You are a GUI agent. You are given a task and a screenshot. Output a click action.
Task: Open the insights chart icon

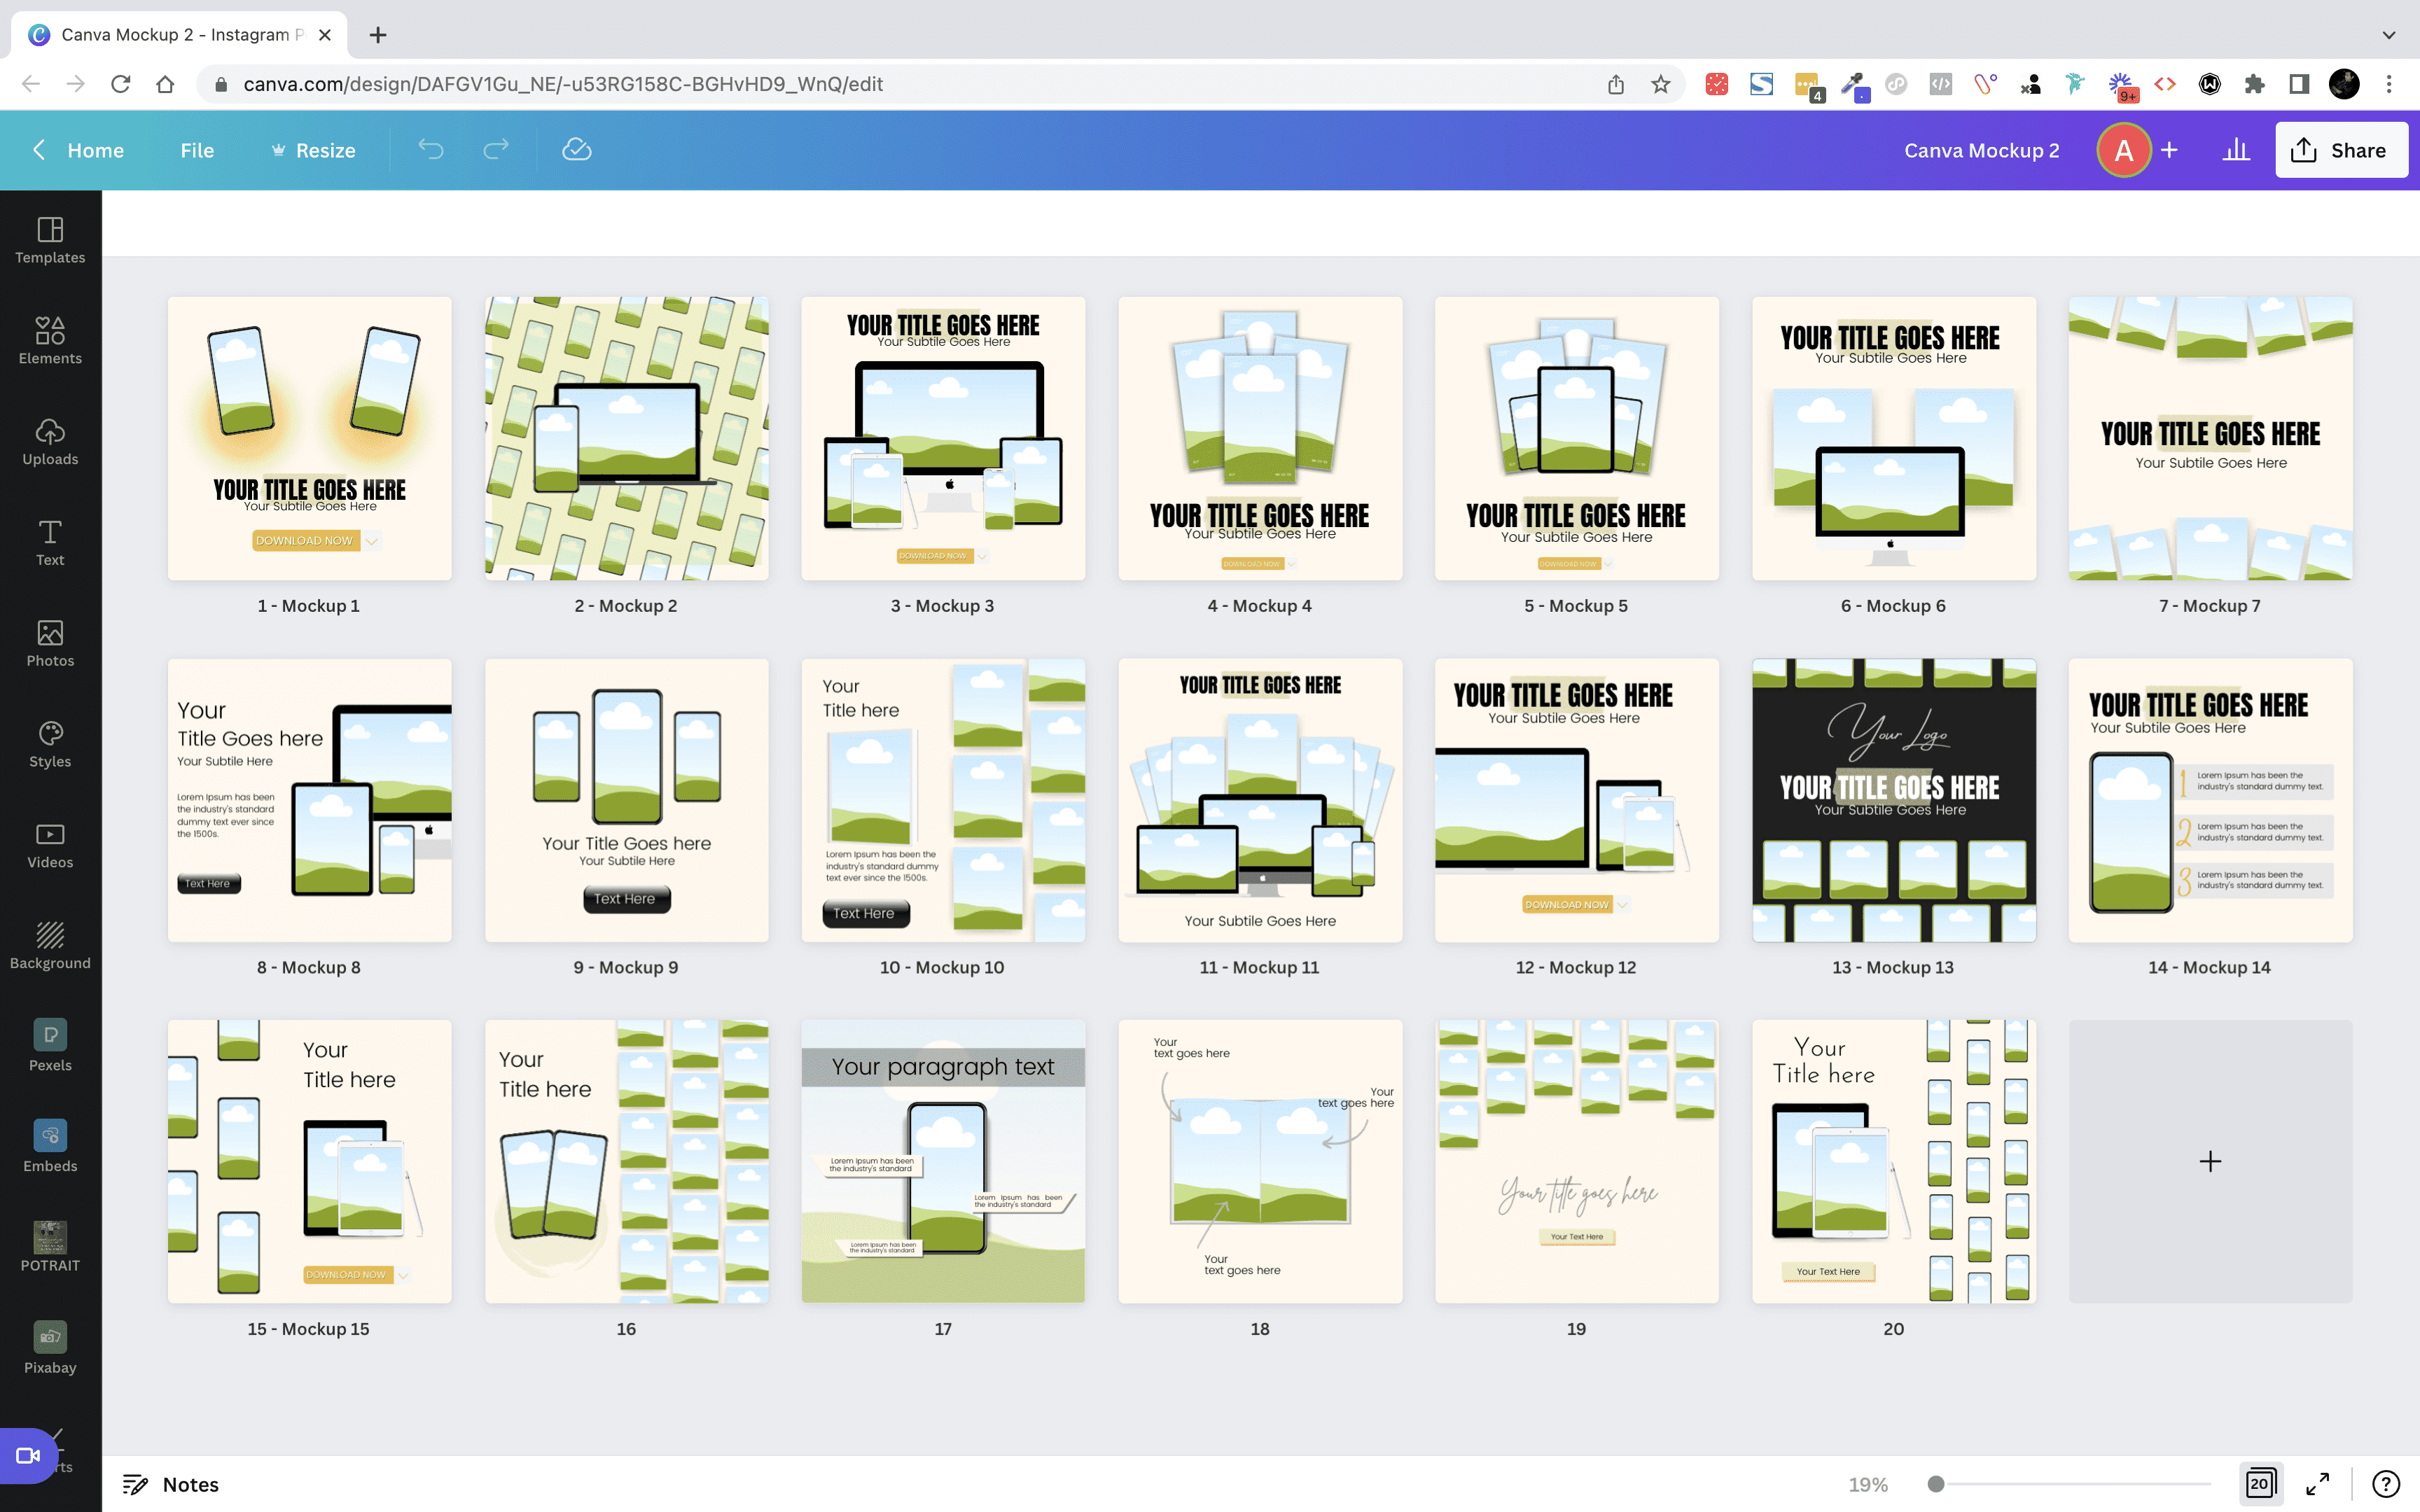click(x=2236, y=150)
